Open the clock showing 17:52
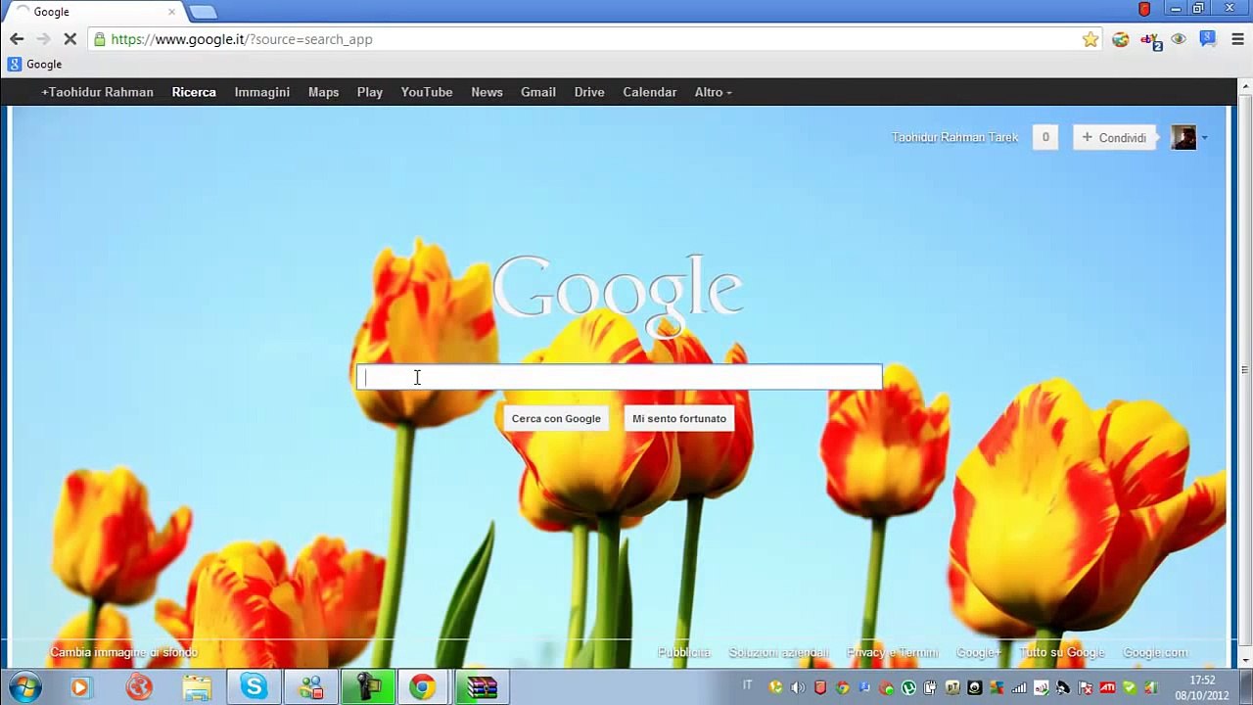This screenshot has height=705, width=1253. pos(1202,687)
